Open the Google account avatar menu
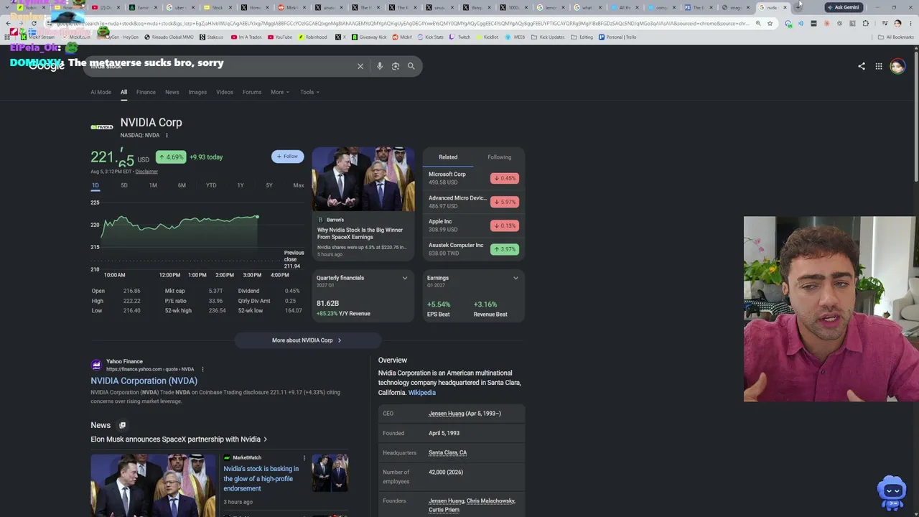 [x=897, y=67]
